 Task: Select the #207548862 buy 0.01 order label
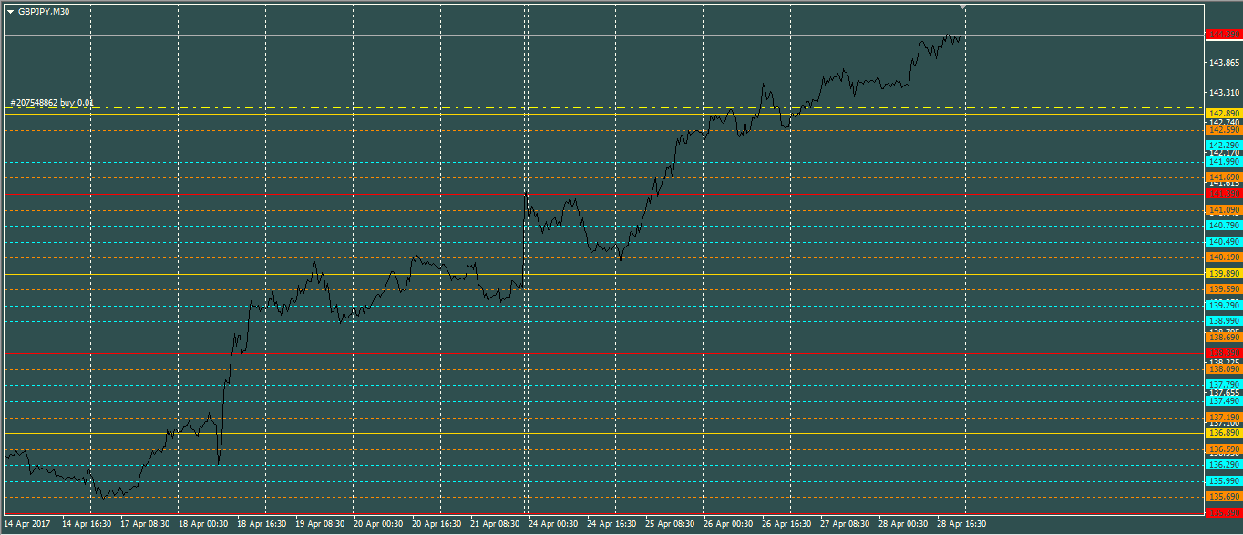pos(52,103)
